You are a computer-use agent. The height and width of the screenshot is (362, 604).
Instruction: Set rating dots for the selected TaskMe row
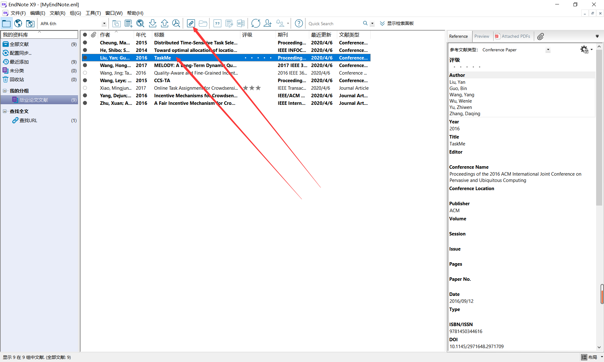258,58
